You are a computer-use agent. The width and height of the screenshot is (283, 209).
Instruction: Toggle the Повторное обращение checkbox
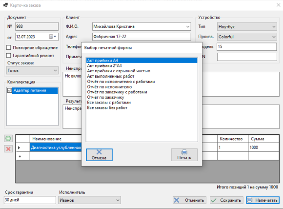click(x=8, y=47)
